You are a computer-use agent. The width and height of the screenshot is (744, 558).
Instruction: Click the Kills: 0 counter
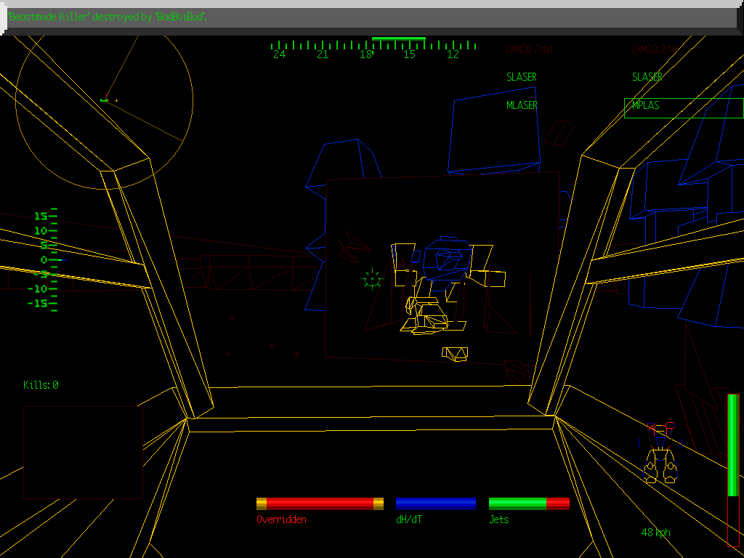click(x=41, y=385)
